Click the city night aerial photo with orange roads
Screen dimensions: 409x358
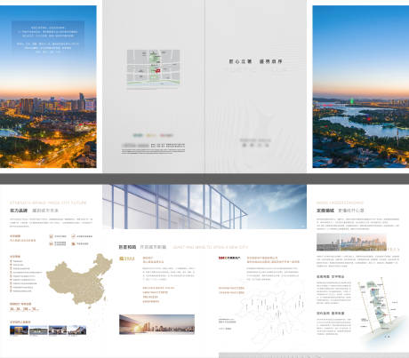(x=48, y=86)
